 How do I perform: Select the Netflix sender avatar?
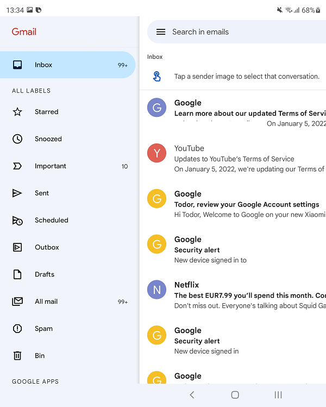[157, 290]
